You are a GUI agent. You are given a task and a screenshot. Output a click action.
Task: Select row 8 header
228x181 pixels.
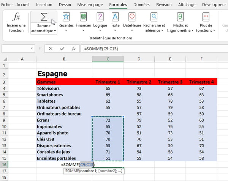coord(4,114)
